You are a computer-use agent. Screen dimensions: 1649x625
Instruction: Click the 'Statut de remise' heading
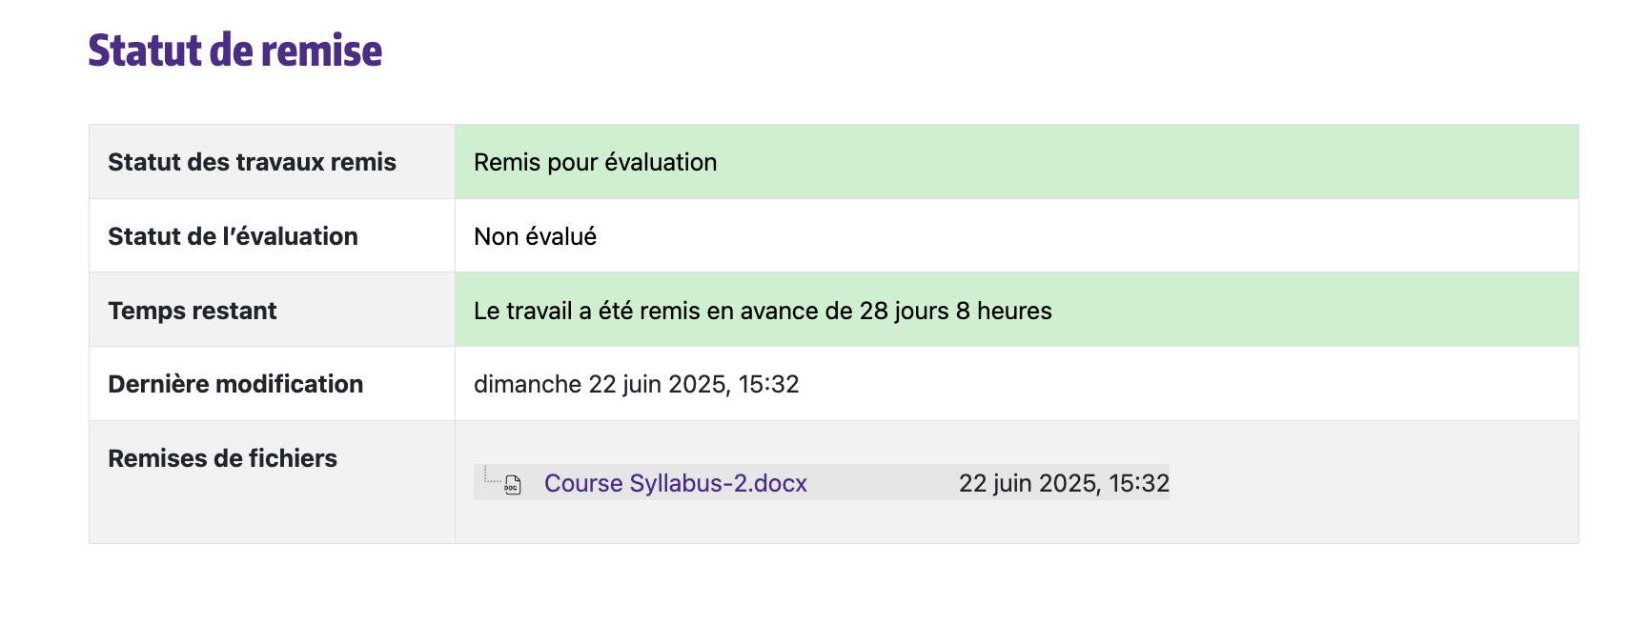point(235,50)
